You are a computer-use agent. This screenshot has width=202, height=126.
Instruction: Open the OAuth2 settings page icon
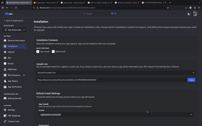pos(5,52)
